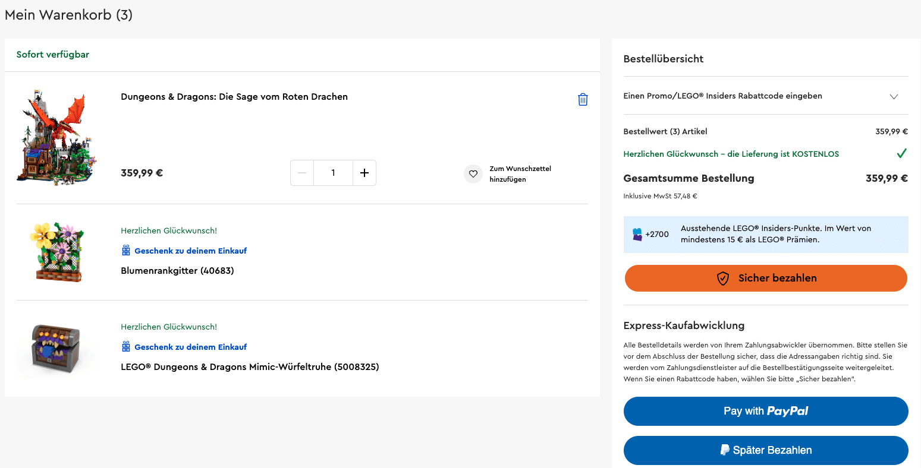This screenshot has height=468, width=921.
Task: Click the quantity input field showing 1
Action: (x=333, y=173)
